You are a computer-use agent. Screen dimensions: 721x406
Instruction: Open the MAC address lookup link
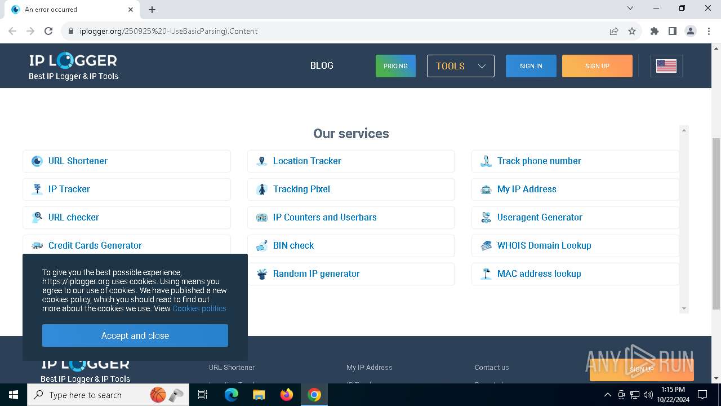[539, 273]
